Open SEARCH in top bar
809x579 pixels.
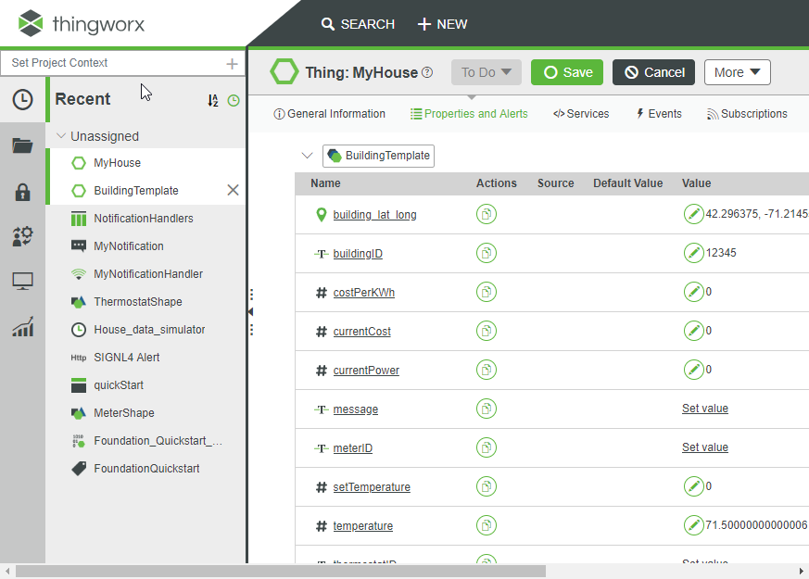coord(358,24)
